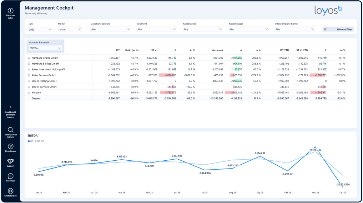The image size is (363, 203).
Task: Click the Sep 25 data label 8.104.237
Action: 260,153
